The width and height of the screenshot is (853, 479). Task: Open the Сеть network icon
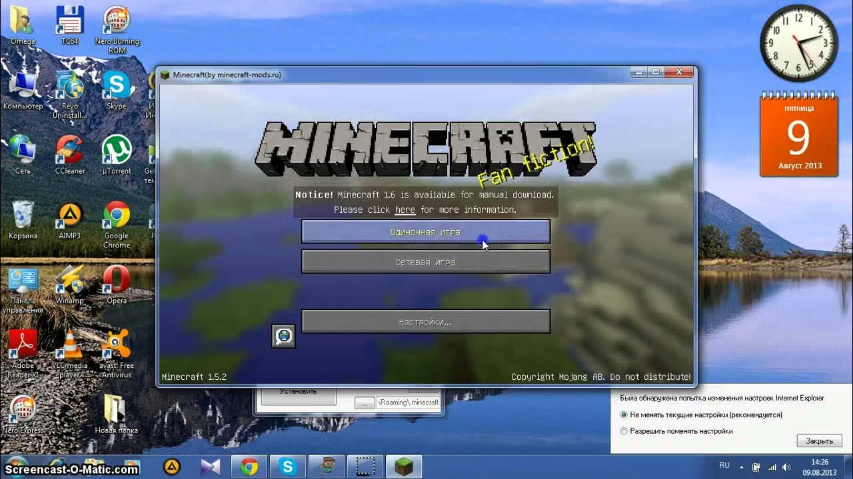[23, 154]
